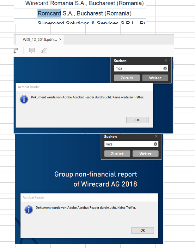Click the text 'Wirecard Romania S.A., Bucharest (Romania)'

(x=84, y=3)
